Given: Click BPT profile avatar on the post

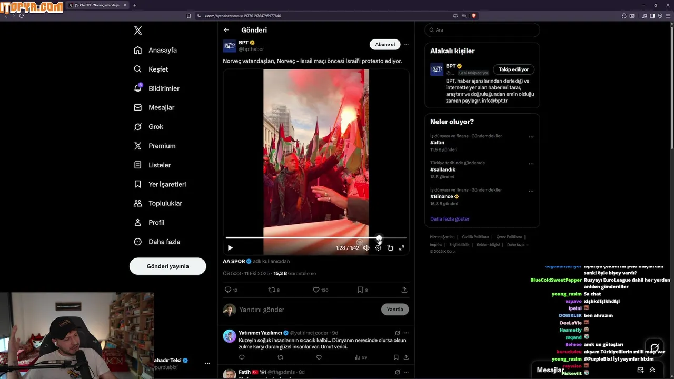Looking at the screenshot, I should [x=230, y=46].
